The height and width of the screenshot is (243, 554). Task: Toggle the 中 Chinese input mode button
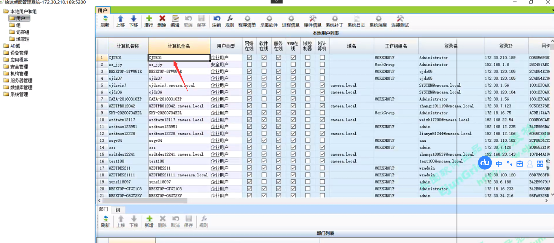[x=499, y=164]
